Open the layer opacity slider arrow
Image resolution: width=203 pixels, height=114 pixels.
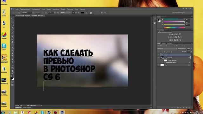point(191,49)
